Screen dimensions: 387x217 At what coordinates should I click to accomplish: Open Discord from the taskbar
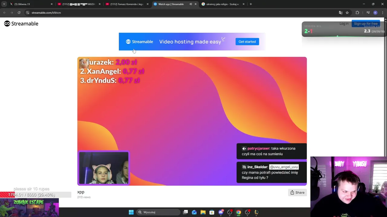(x=221, y=212)
